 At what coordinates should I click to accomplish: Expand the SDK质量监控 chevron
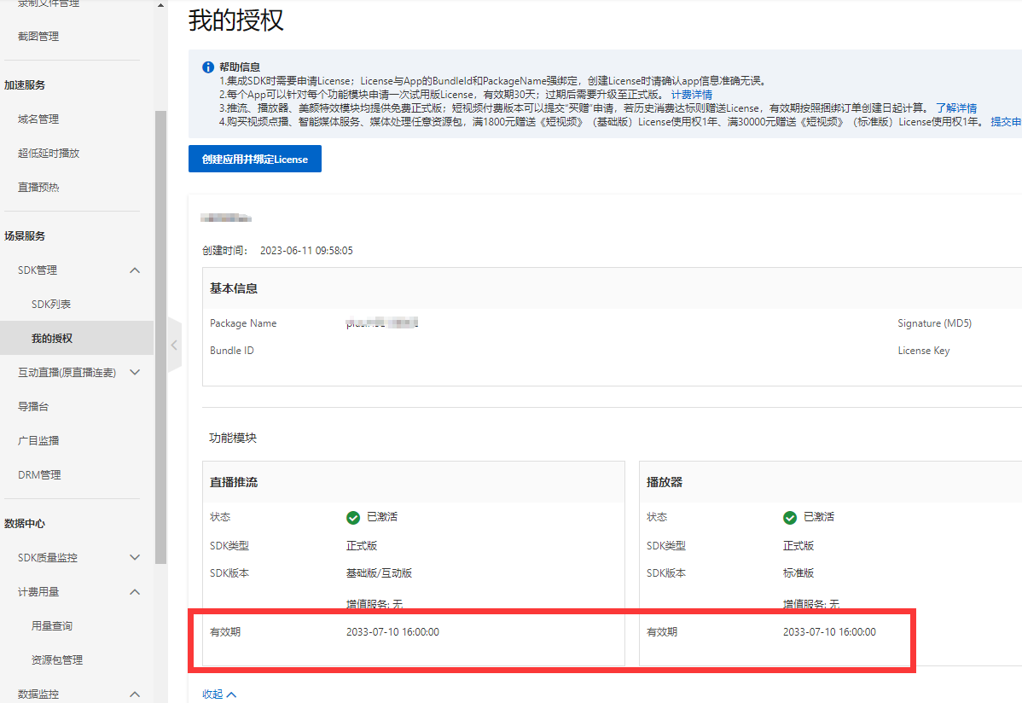point(135,558)
